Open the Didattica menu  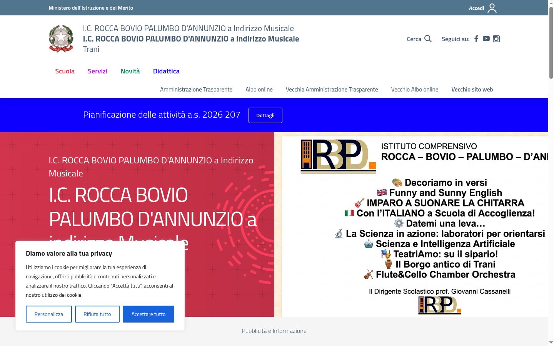[x=166, y=71]
